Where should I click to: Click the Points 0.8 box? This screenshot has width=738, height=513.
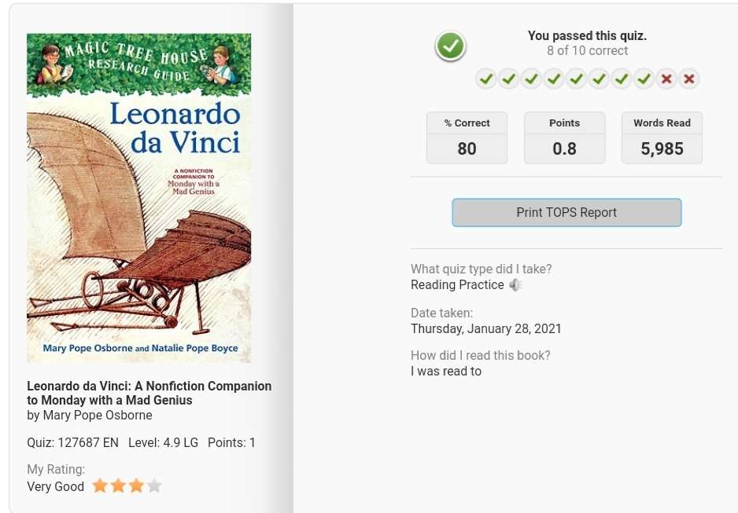click(x=564, y=137)
